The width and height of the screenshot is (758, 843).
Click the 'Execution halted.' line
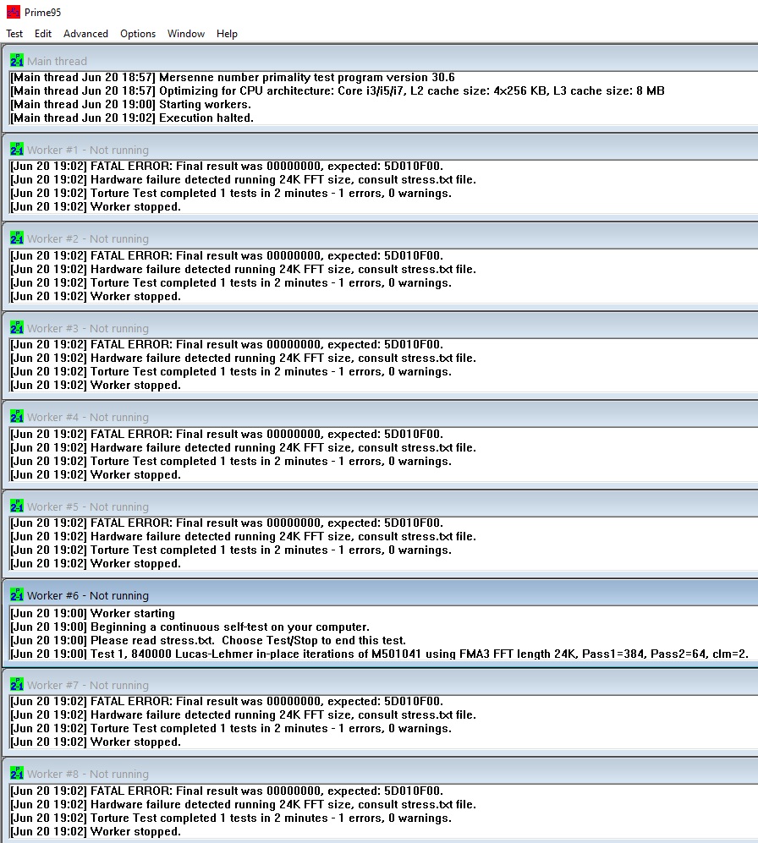[132, 118]
